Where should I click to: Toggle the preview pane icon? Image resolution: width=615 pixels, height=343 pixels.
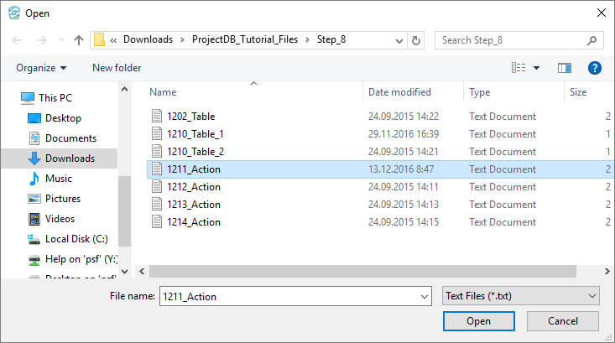[x=564, y=68]
